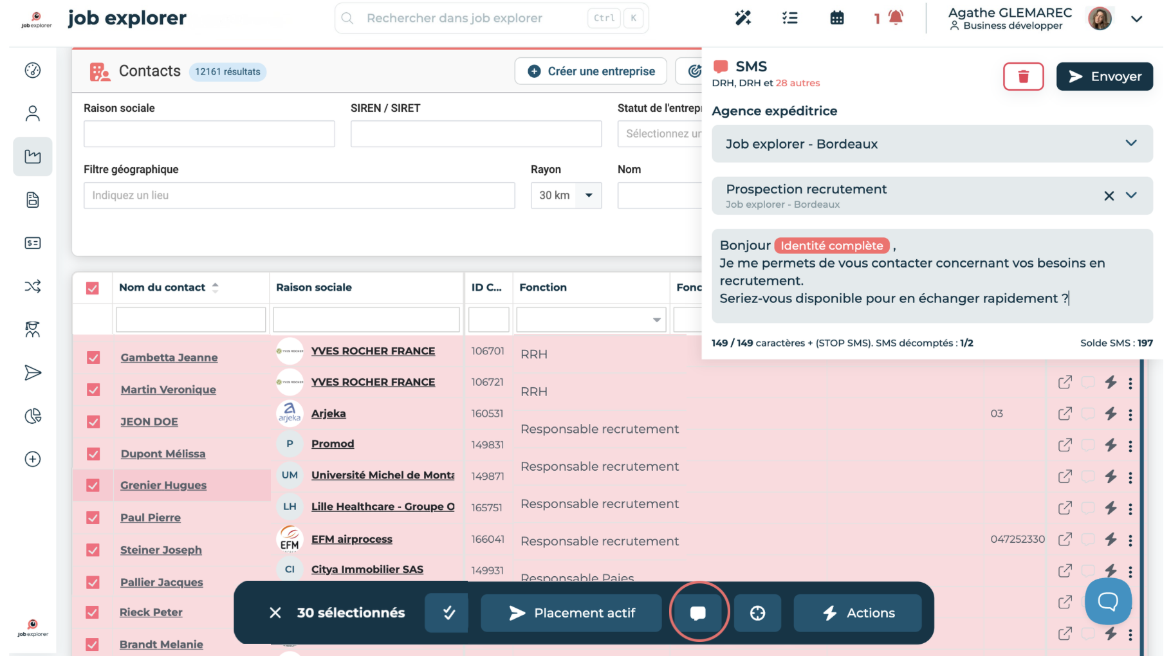This screenshot has height=656, width=1171.
Task: Uncheck the Dupont Mélissa row checkbox
Action: (93, 454)
